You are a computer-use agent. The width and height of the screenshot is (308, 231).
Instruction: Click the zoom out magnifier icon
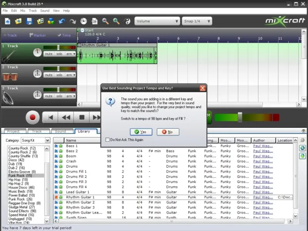point(105,21)
